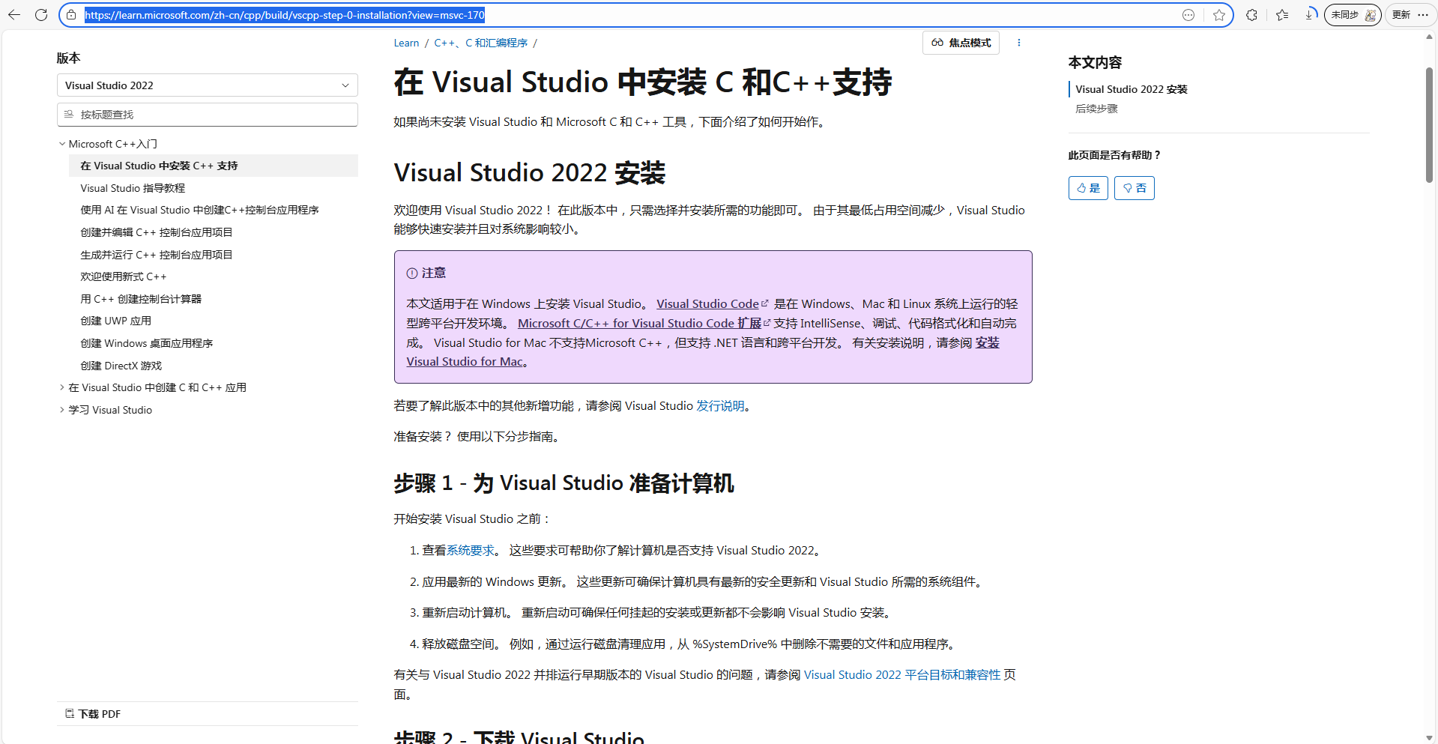Collapse the Microsoft C++入门 section
Image resolution: width=1438 pixels, height=744 pixels.
coord(62,143)
